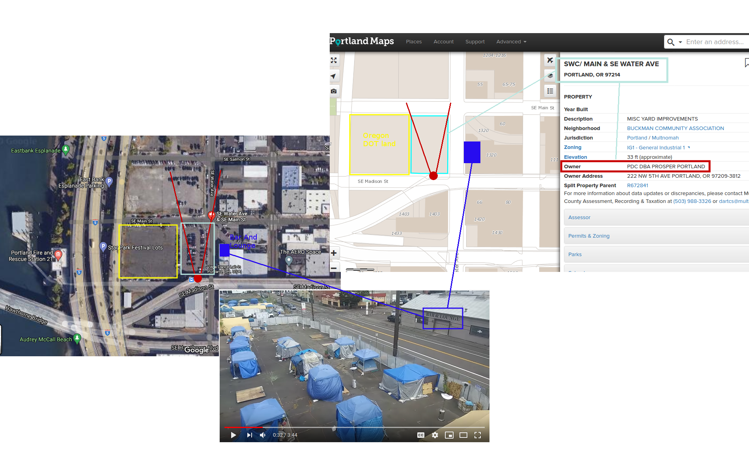Toggle fullscreen map expand icon
This screenshot has width=749, height=467.
pos(334,60)
